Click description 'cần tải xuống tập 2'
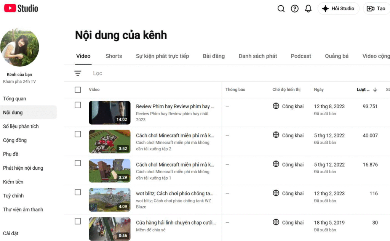Viewport: 390px width, 241px height. click(x=153, y=149)
